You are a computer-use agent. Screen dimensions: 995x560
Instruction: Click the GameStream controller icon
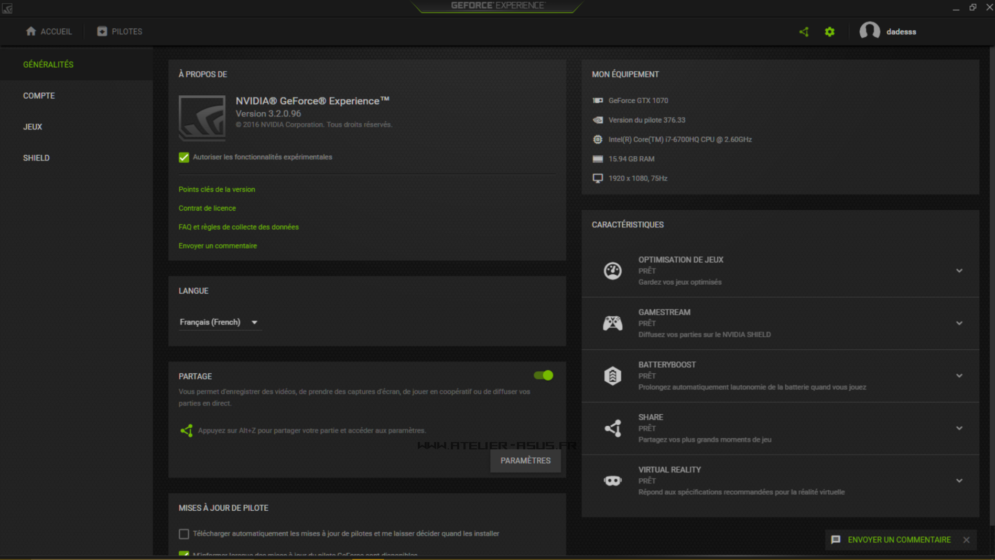pyautogui.click(x=612, y=323)
